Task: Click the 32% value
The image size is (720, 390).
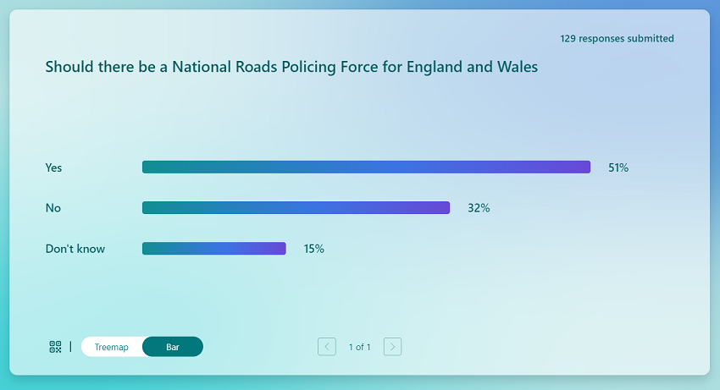Action: pyautogui.click(x=479, y=208)
